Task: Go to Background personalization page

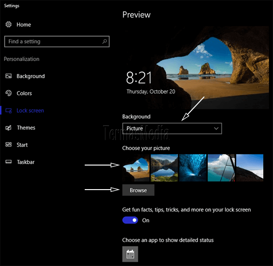Action: [31, 76]
